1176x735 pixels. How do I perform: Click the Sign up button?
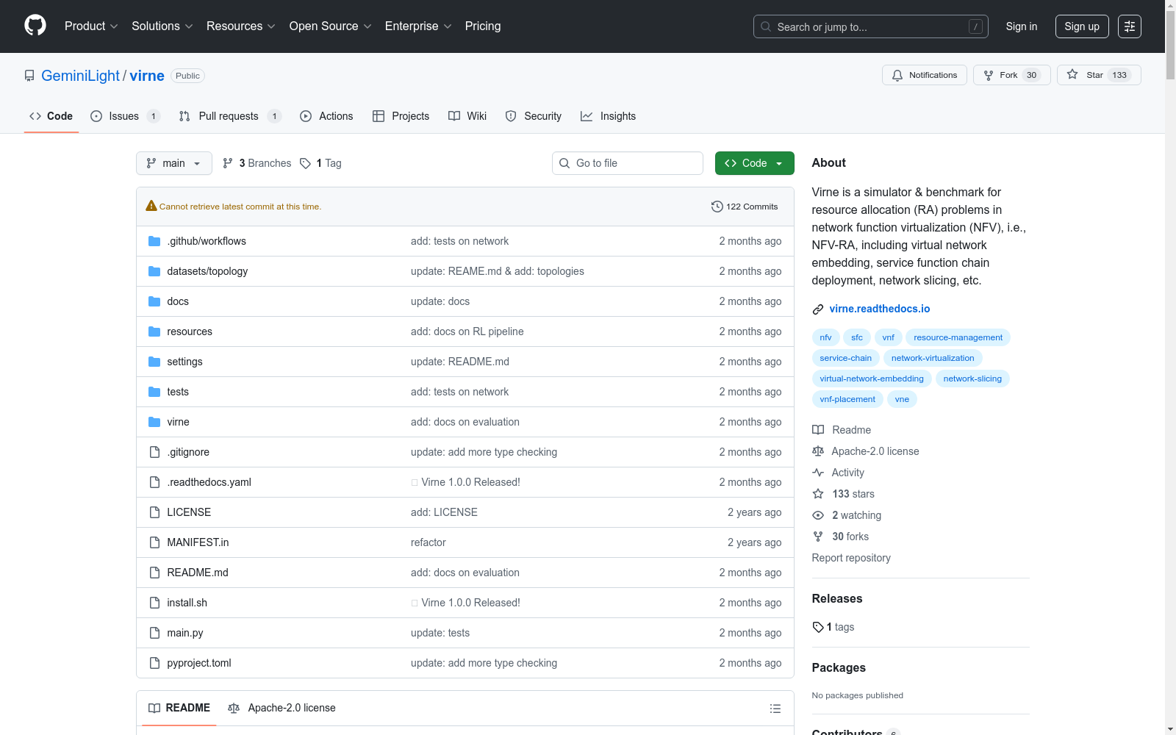click(1082, 26)
